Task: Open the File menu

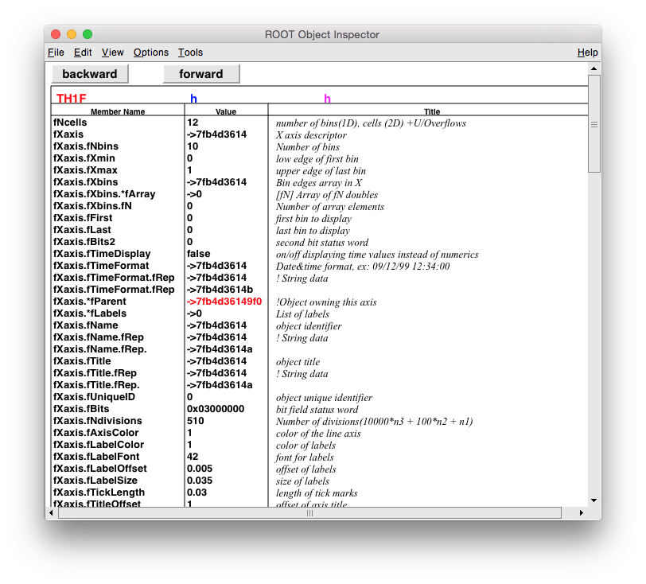Action: 56,53
